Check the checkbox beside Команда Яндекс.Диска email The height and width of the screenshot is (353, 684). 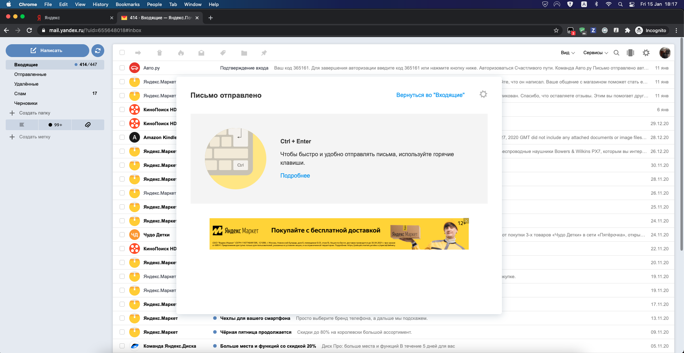(x=122, y=346)
